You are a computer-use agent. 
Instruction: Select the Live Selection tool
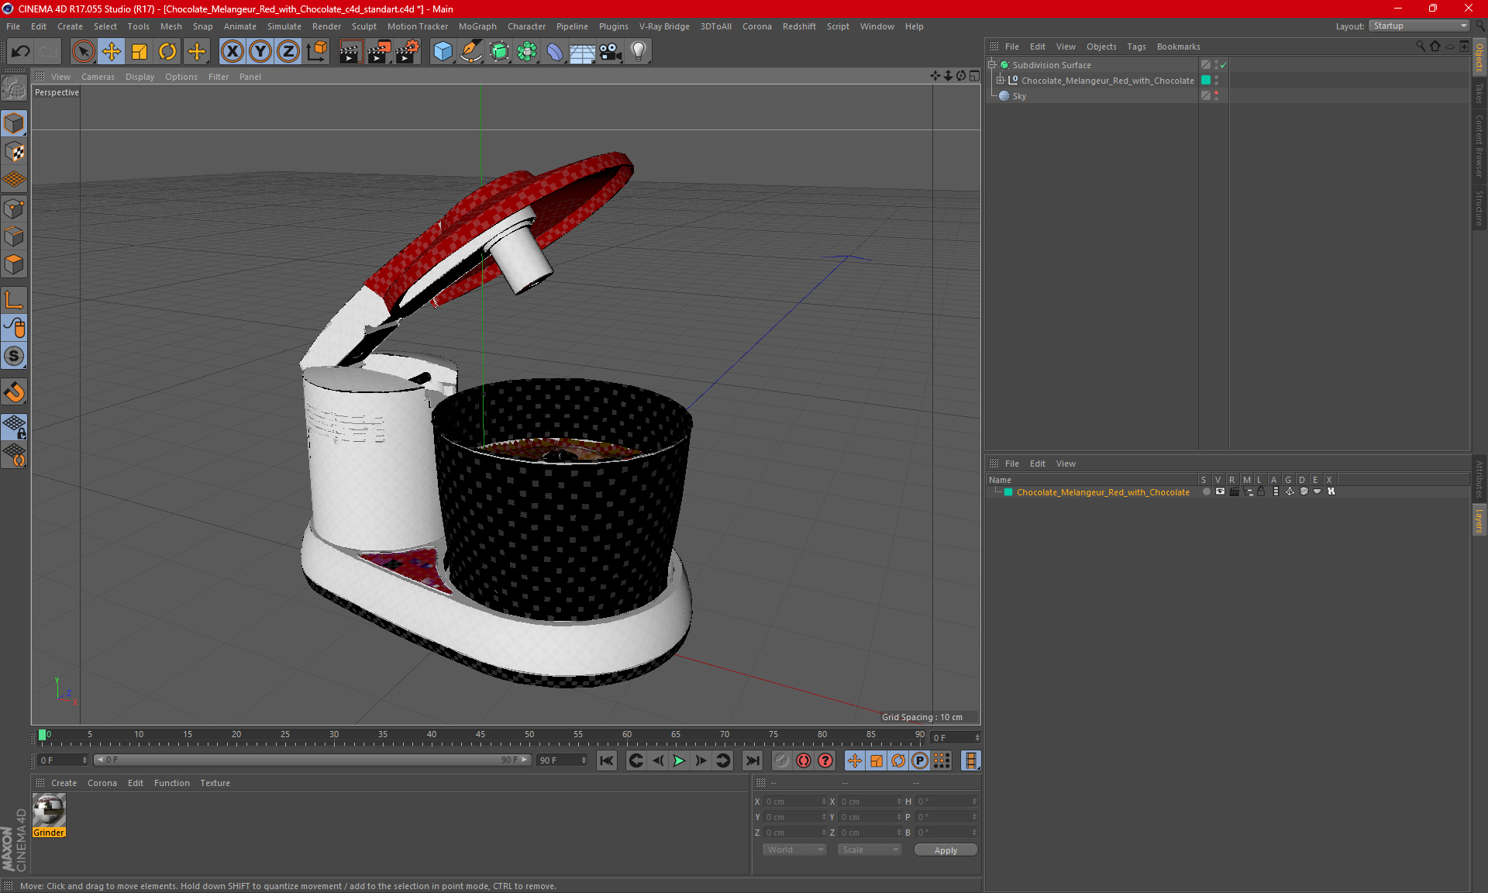coord(83,52)
